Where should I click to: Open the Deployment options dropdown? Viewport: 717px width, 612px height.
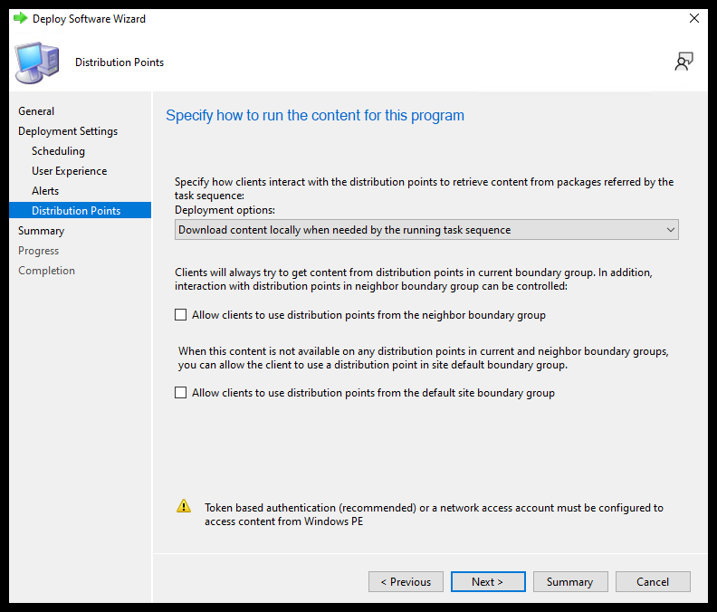(425, 230)
